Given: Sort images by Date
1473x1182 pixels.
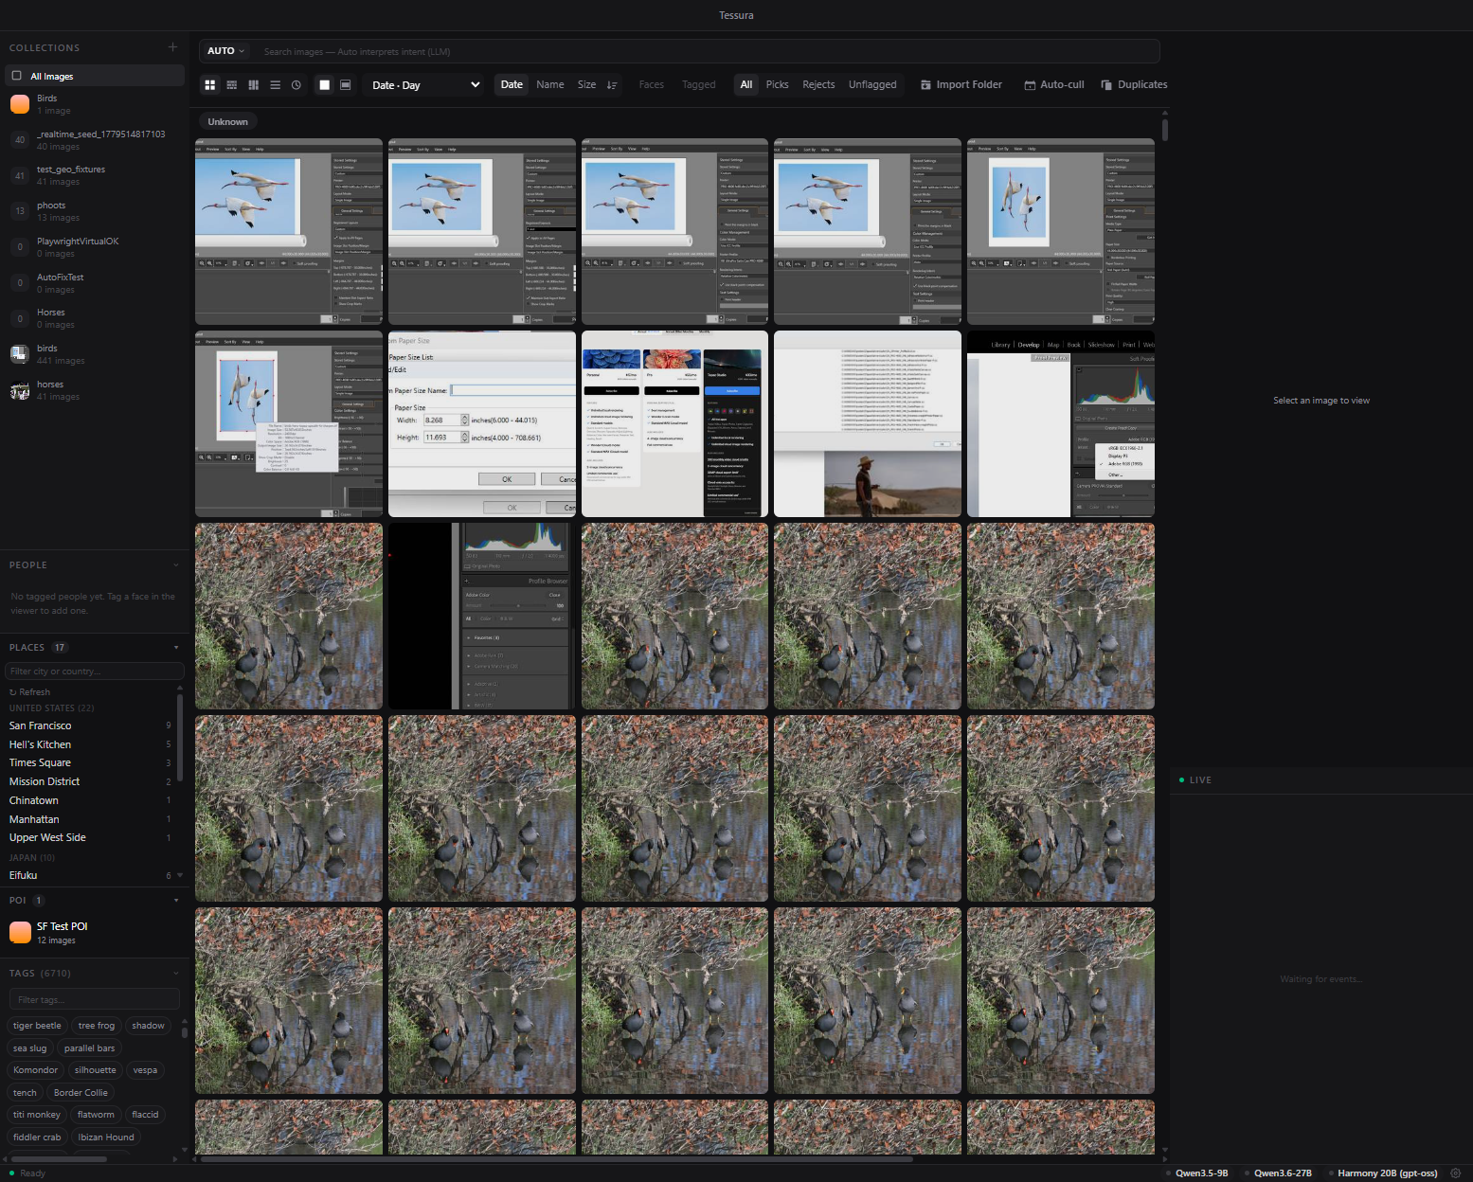Looking at the screenshot, I should [x=512, y=85].
